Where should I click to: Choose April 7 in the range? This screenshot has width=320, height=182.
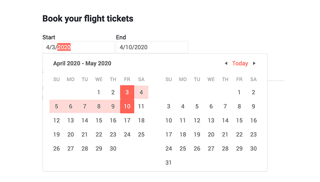[x=85, y=106]
